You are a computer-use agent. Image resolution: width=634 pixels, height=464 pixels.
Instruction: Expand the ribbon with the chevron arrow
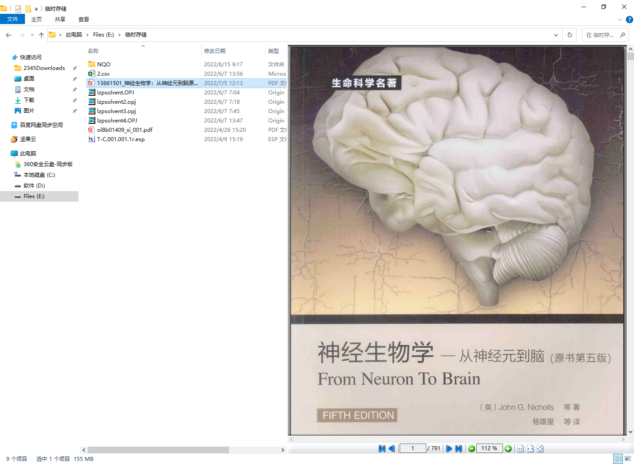pyautogui.click(x=619, y=20)
